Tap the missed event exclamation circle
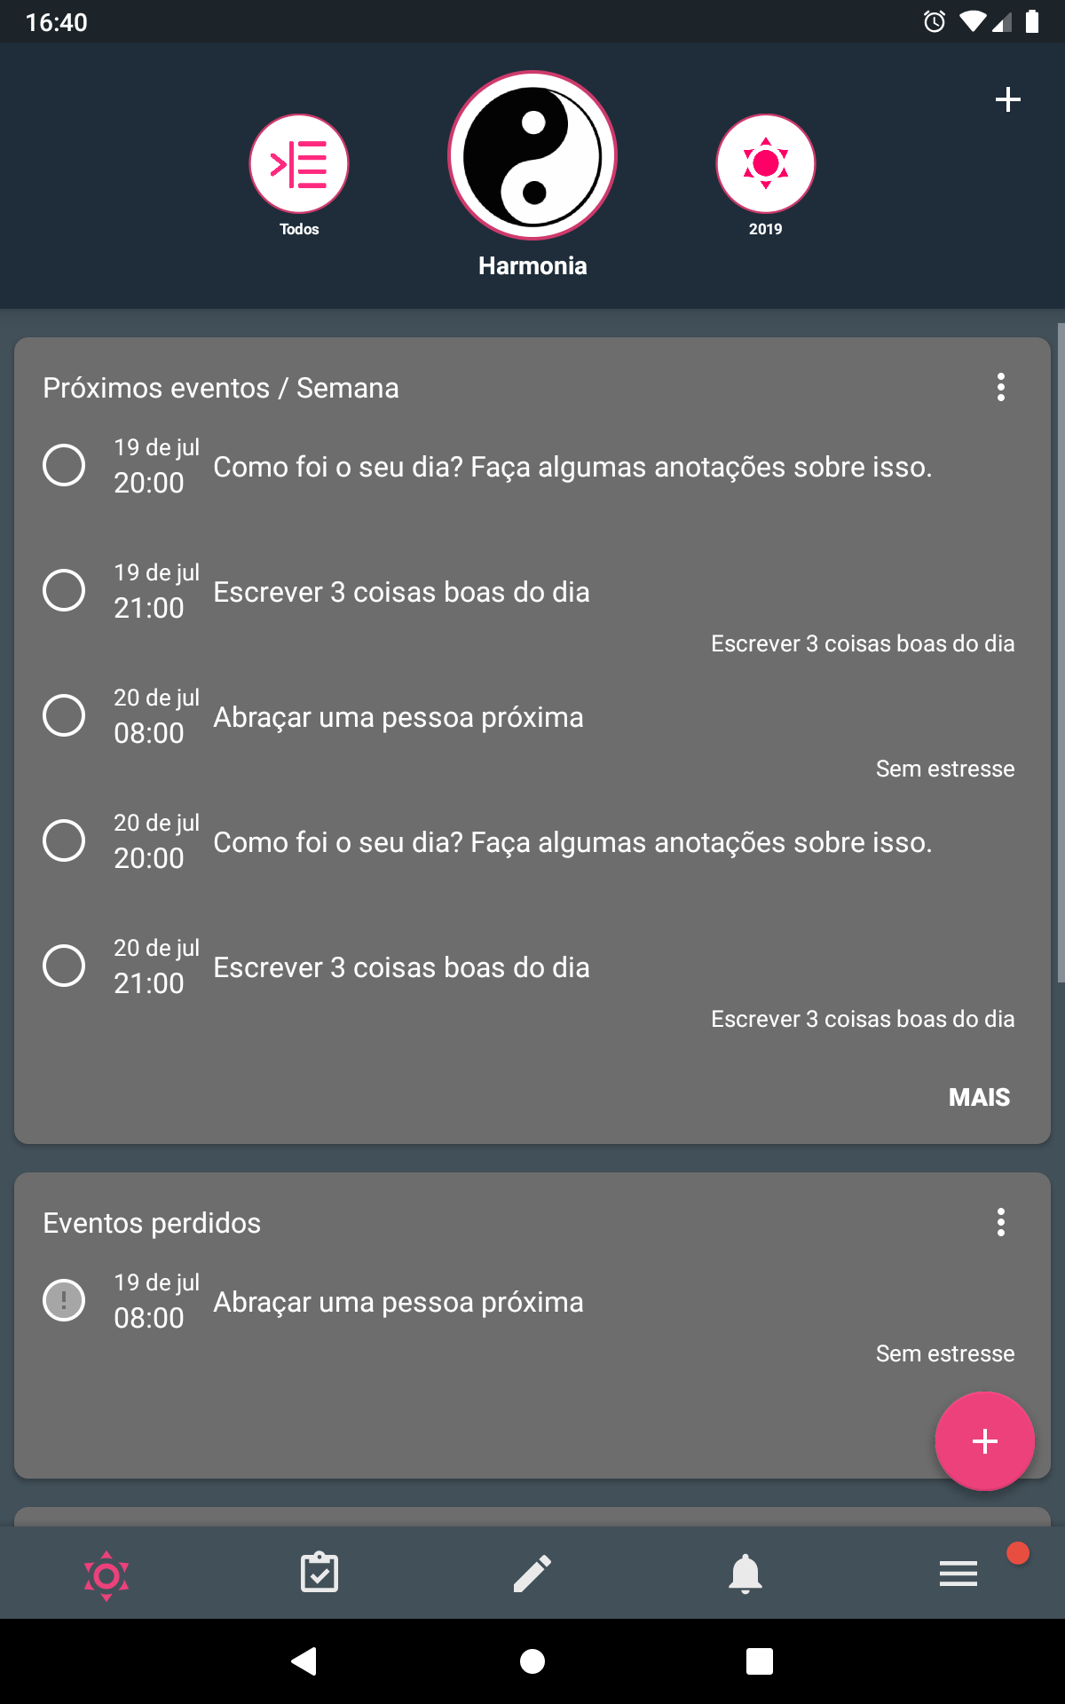Screen dimensions: 1065x1704 pyautogui.click(x=64, y=1300)
